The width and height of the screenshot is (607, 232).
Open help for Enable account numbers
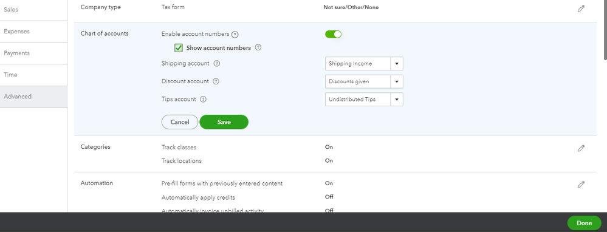tap(235, 35)
